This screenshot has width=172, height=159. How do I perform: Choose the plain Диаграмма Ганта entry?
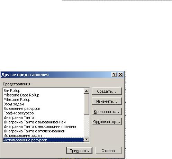[43, 118]
